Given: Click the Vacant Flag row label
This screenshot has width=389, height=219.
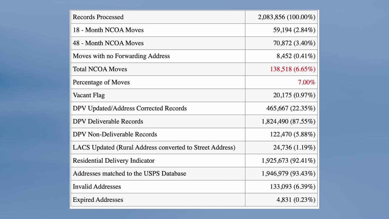Looking at the screenshot, I should click(x=89, y=96).
